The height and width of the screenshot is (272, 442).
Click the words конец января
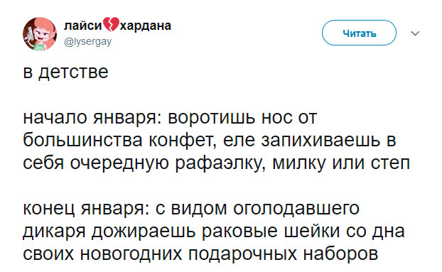click(86, 208)
